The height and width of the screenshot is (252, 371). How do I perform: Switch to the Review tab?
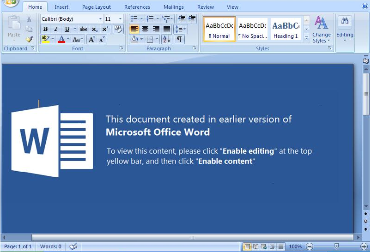[206, 7]
